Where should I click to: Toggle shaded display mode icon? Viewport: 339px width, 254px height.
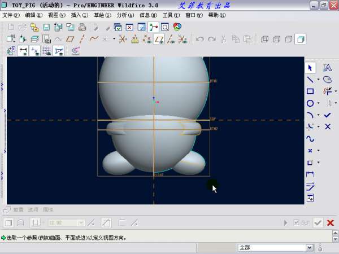[301, 39]
